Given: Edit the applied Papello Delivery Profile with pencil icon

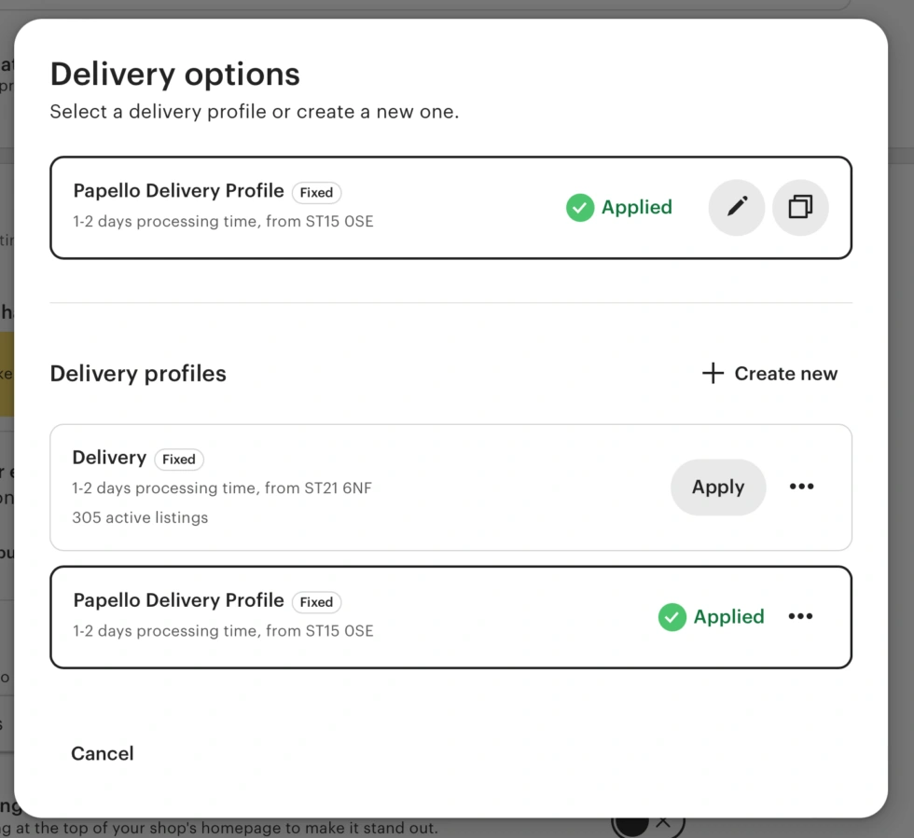Looking at the screenshot, I should point(737,207).
